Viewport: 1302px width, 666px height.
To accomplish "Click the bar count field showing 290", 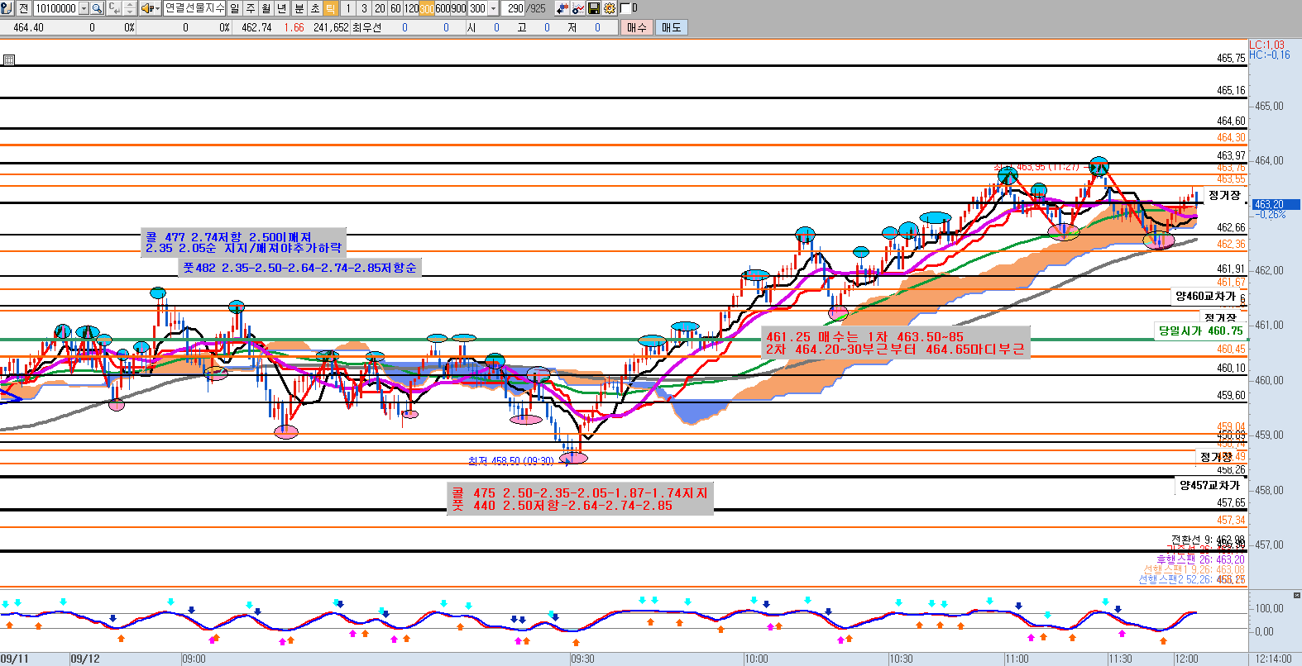I will (515, 8).
